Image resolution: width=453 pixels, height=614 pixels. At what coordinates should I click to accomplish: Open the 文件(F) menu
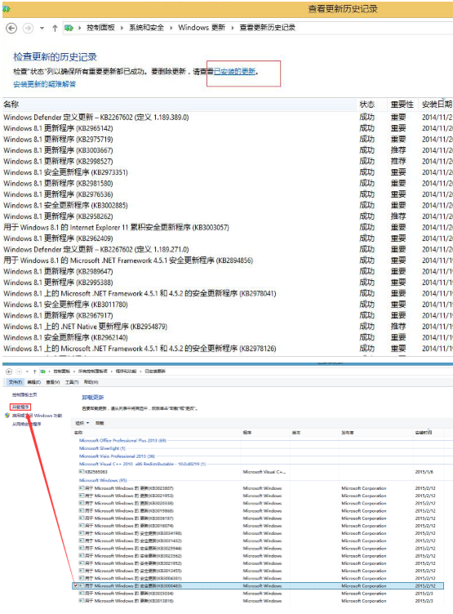(x=16, y=382)
